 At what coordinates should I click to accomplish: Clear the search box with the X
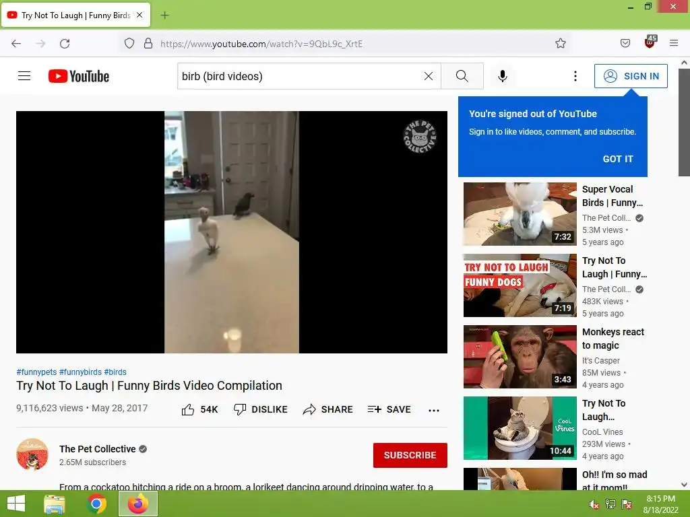428,76
